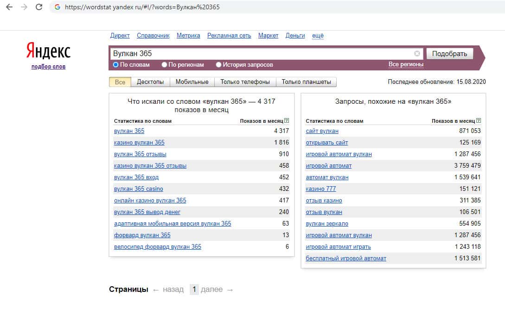Screen dimensions: 505x315
Task: Clear the search field with X icon
Action: (x=417, y=53)
